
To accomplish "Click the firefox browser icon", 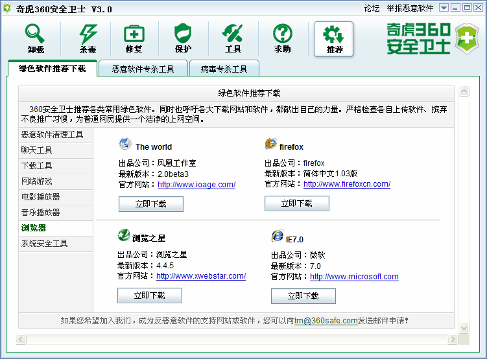I will (x=271, y=144).
